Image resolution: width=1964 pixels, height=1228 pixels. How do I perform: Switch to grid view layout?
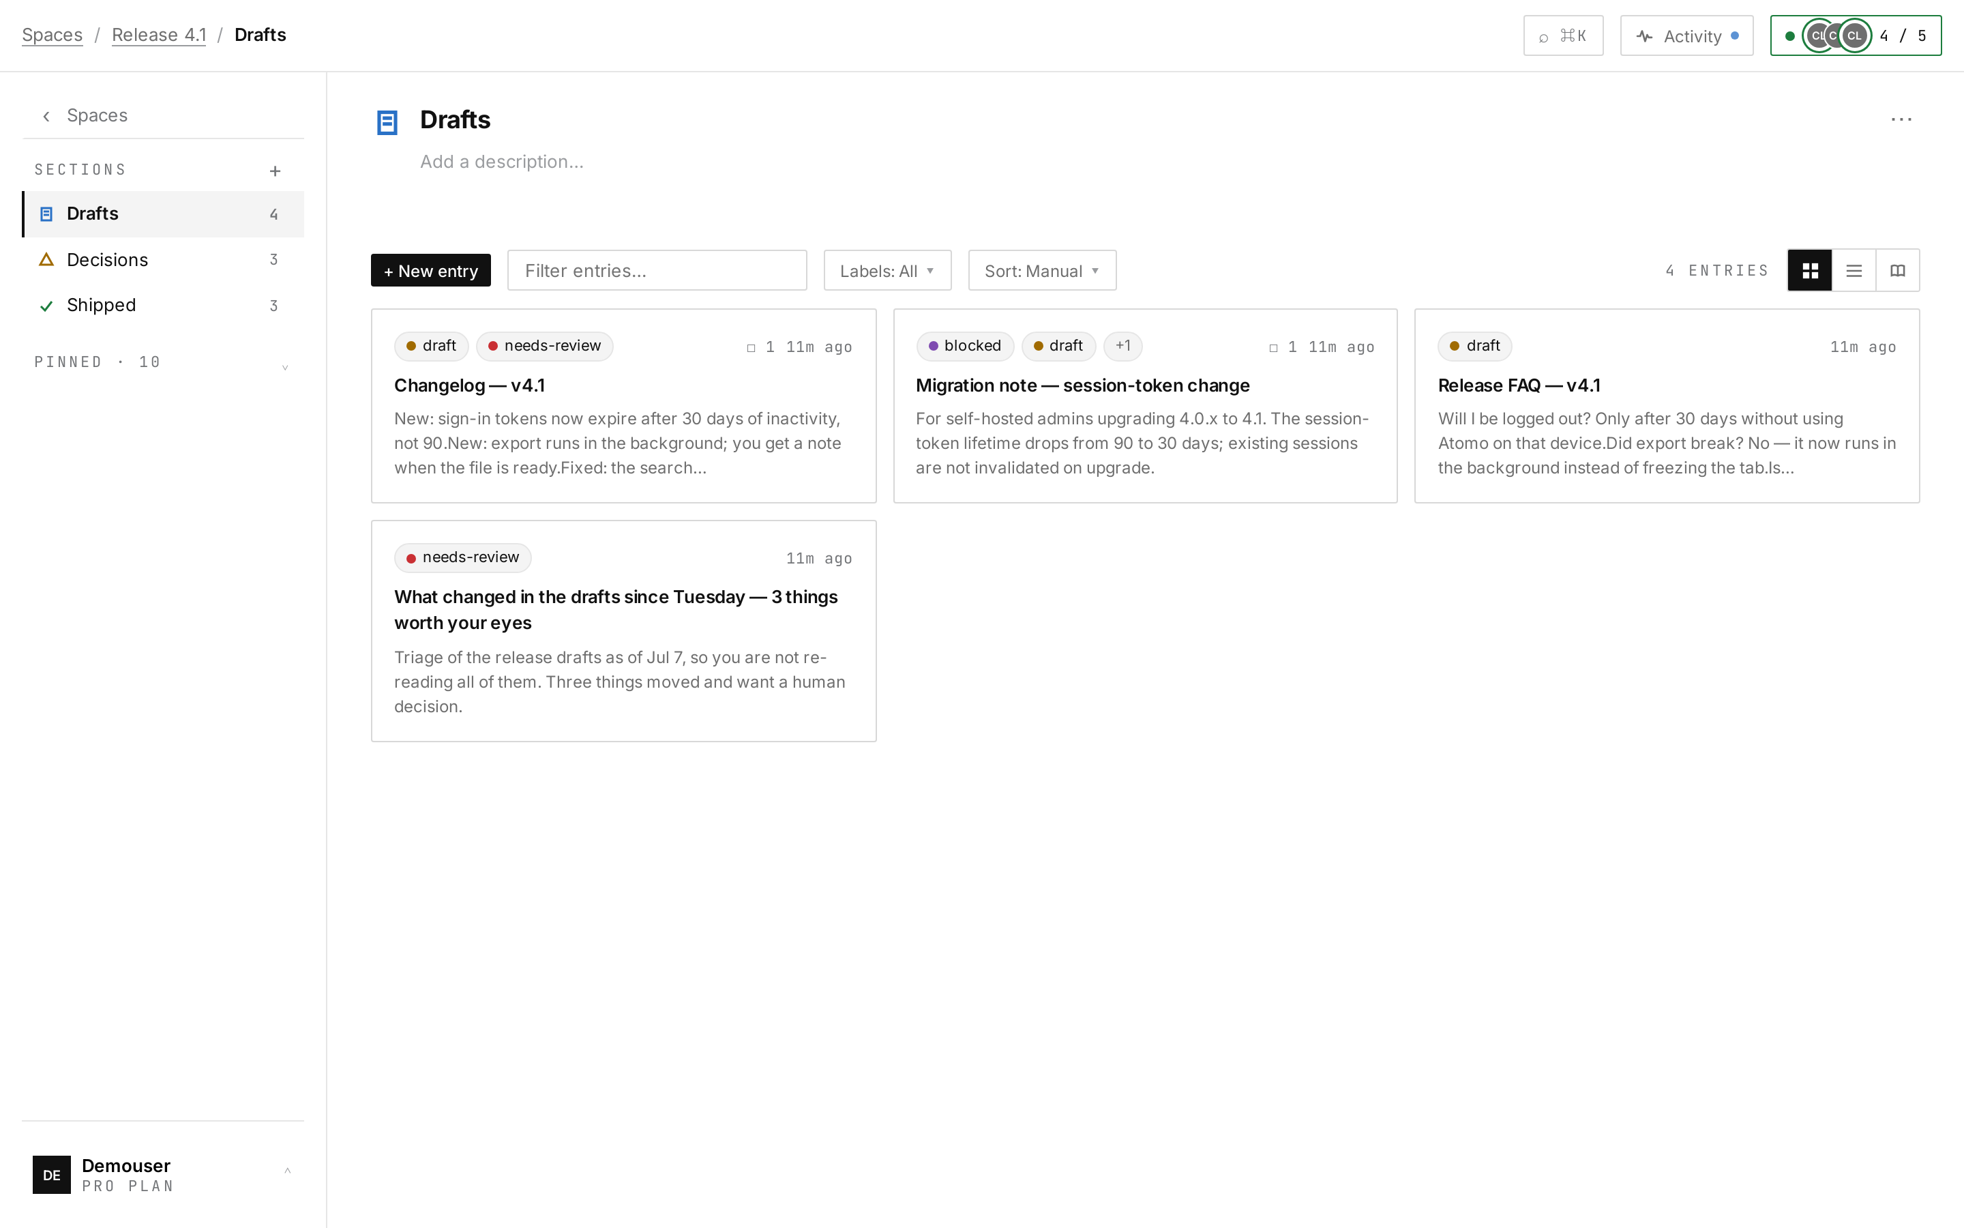click(1810, 270)
